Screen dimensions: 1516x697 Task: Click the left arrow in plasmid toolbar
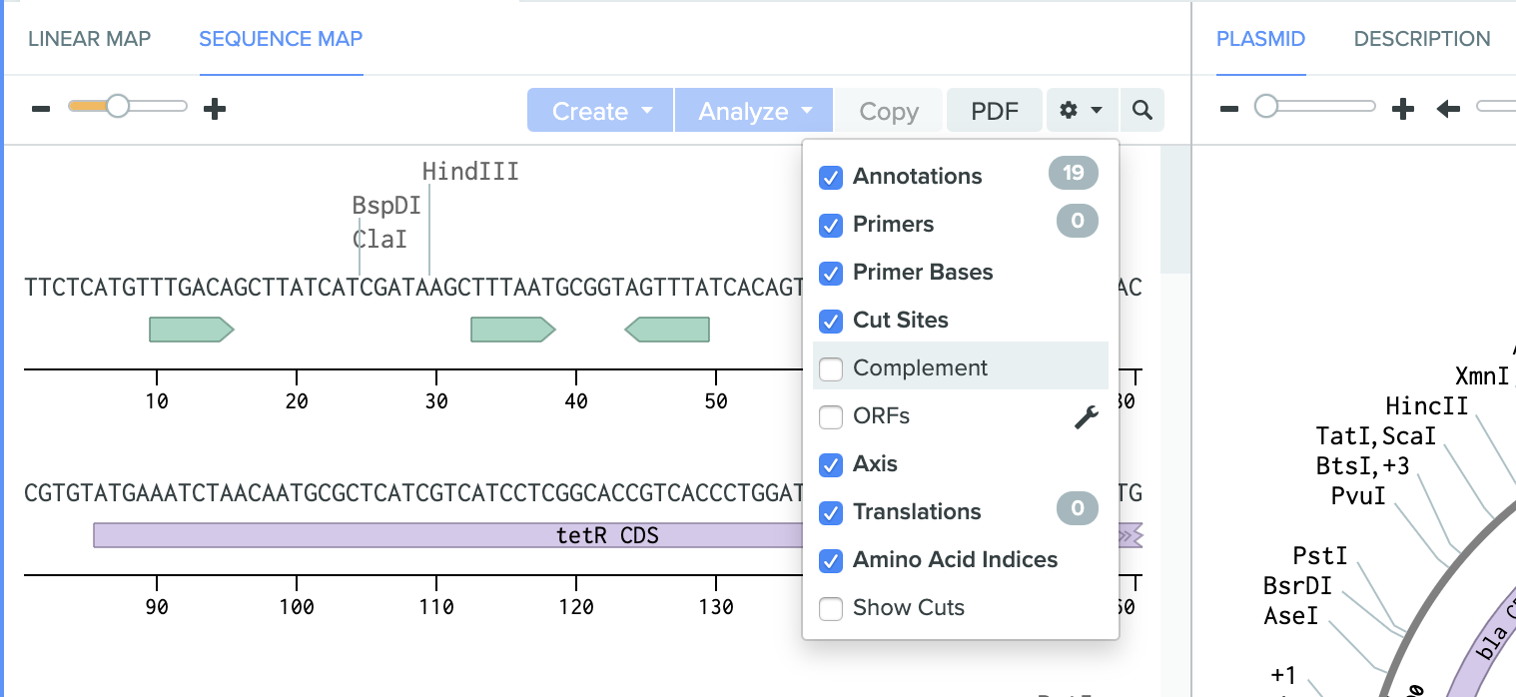click(1448, 109)
